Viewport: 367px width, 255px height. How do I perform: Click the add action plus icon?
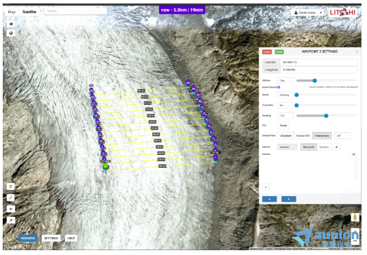265,187
